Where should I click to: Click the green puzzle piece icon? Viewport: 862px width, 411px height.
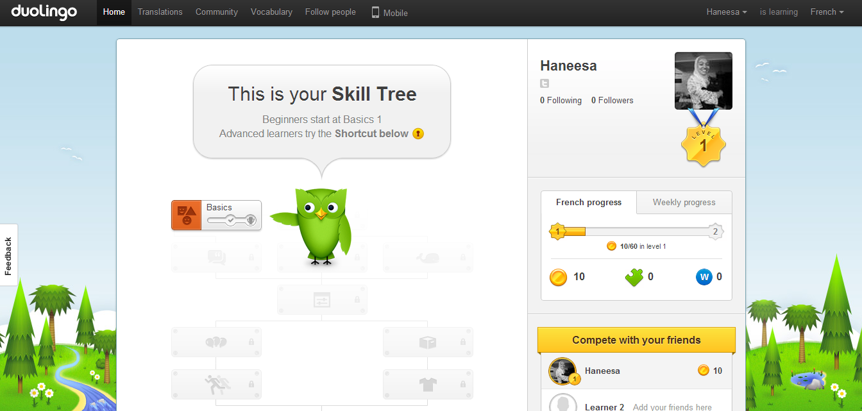634,277
